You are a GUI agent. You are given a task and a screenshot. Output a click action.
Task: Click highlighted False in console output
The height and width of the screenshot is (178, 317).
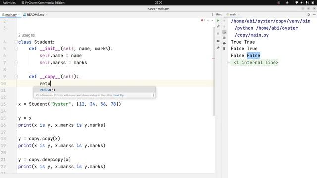tap(253, 56)
